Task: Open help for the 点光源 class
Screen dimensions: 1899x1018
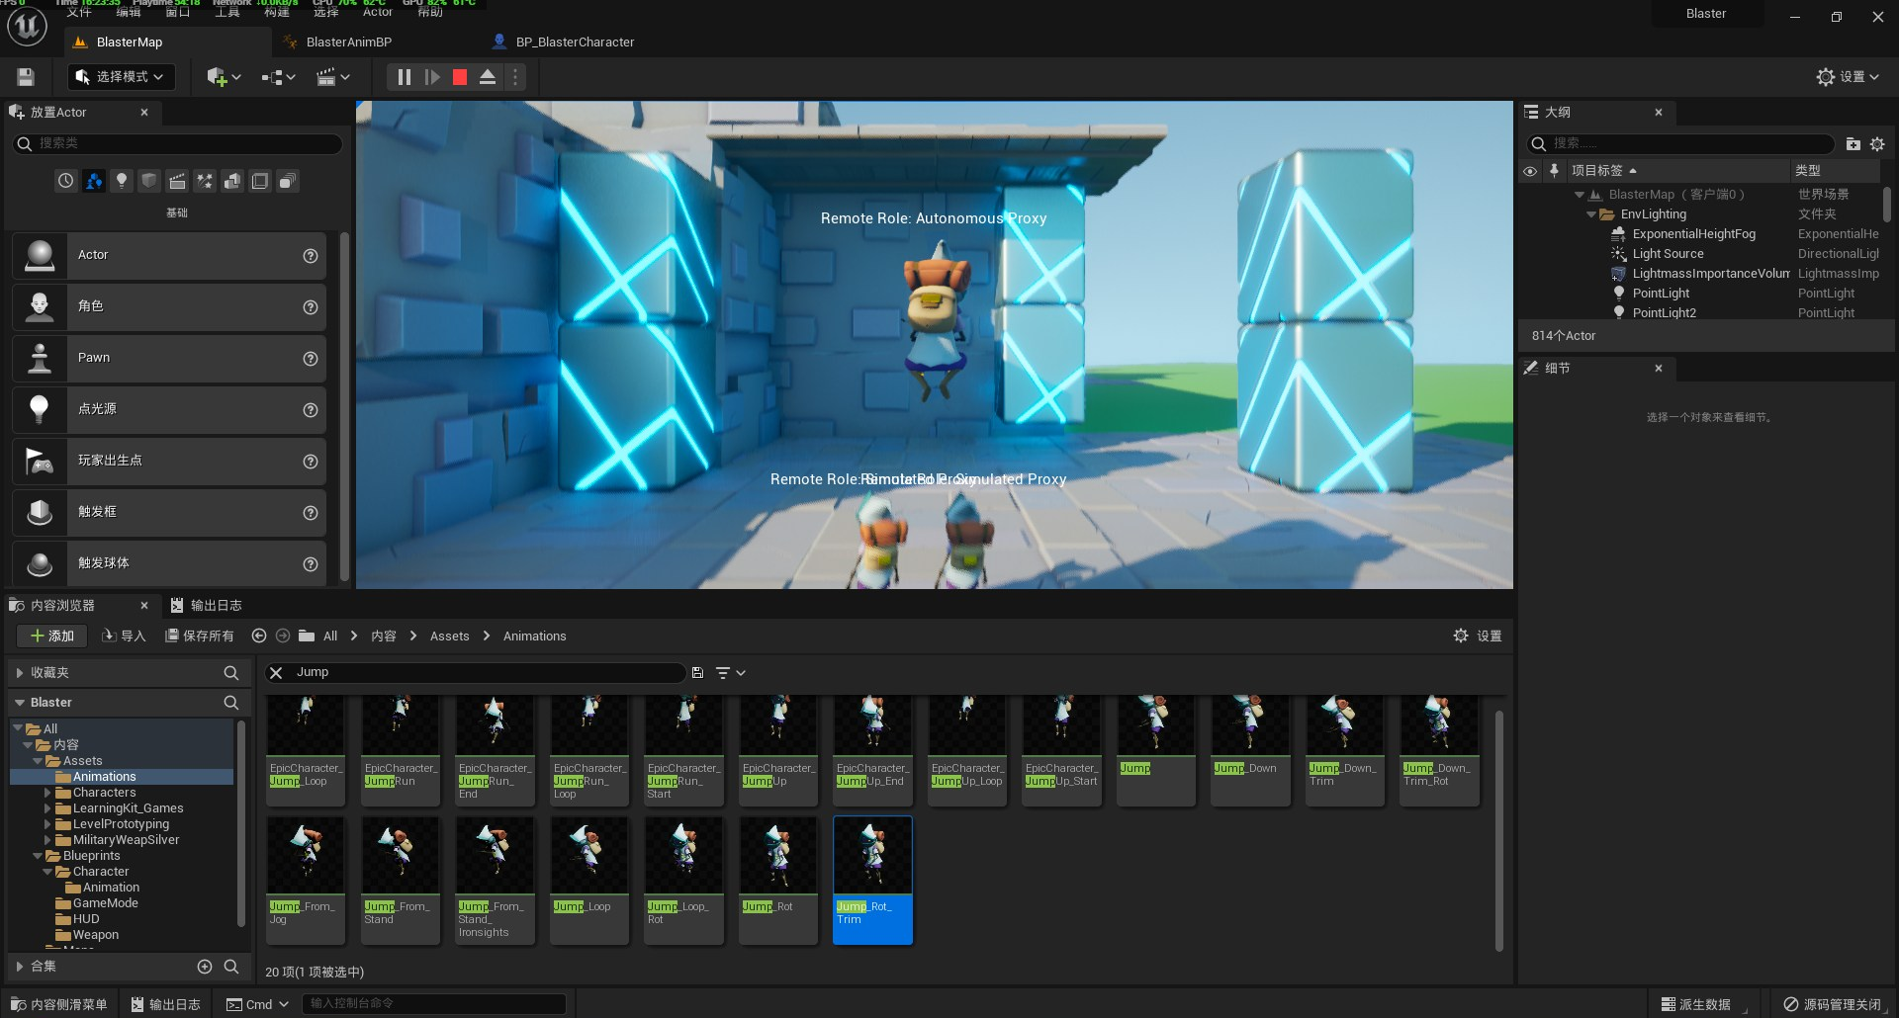Action: (x=311, y=410)
